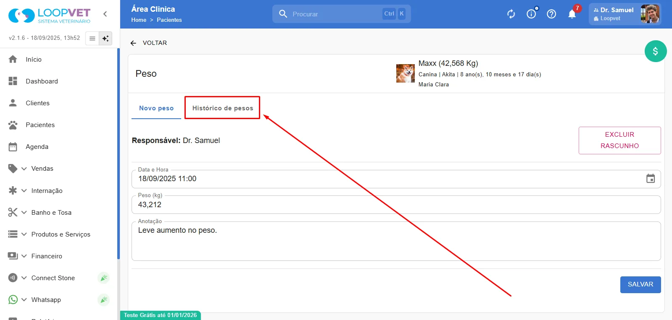Collapse the sidebar with the chevron arrow
672x320 pixels.
coord(105,14)
